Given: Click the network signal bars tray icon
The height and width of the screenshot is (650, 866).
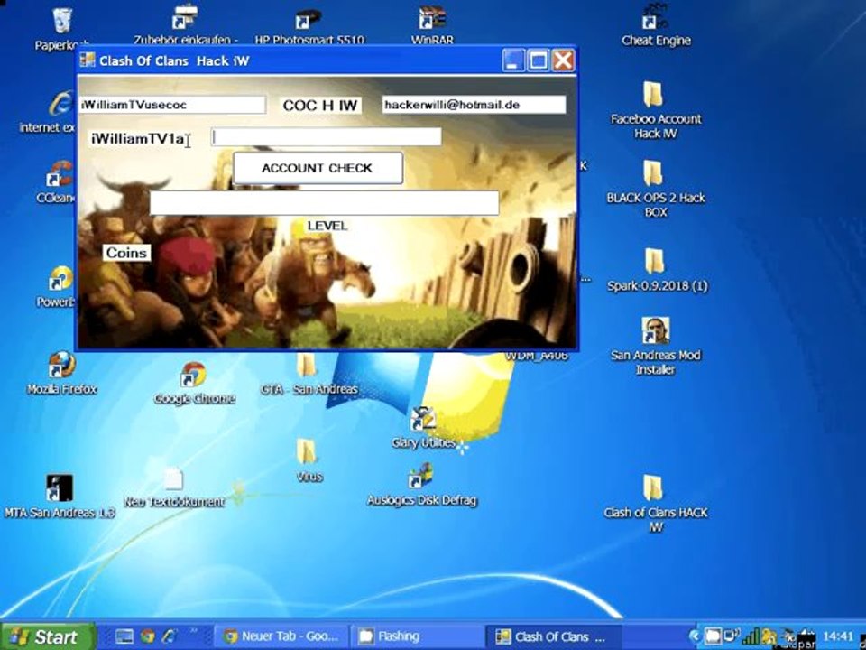Looking at the screenshot, I should point(750,637).
